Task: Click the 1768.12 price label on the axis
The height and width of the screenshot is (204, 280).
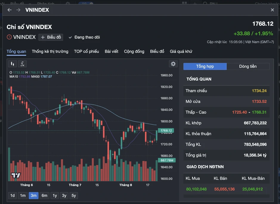Action: [166, 130]
